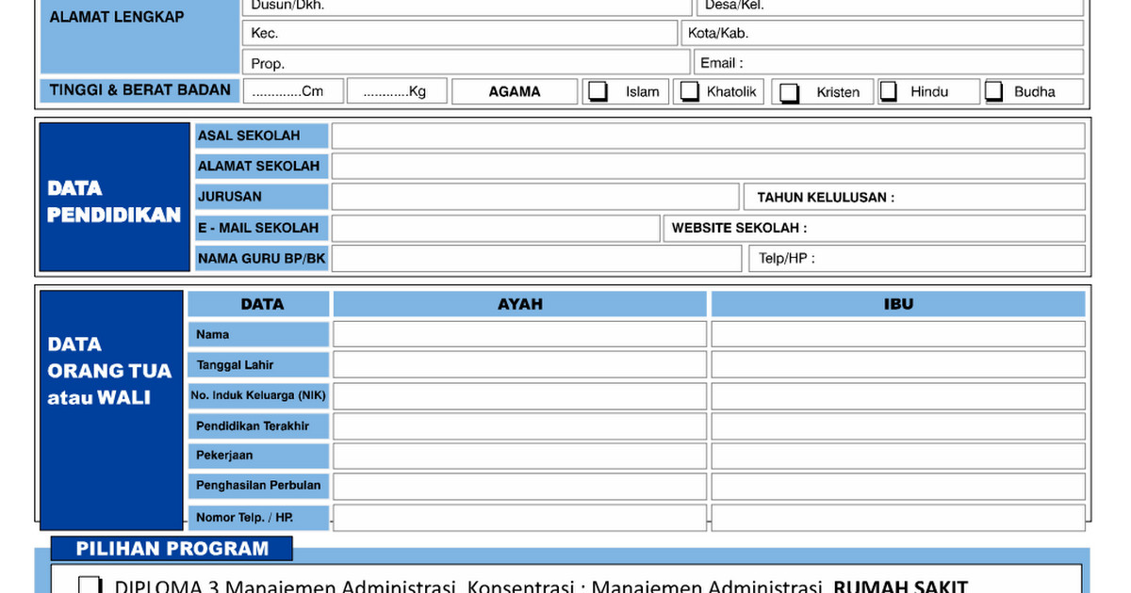Tick the Khatolik religion checkbox

pyautogui.click(x=690, y=91)
